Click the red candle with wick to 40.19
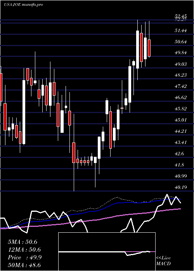 pos(74,153)
